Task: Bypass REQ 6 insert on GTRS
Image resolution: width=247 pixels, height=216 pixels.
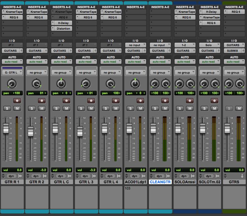Action: (x=225, y=12)
